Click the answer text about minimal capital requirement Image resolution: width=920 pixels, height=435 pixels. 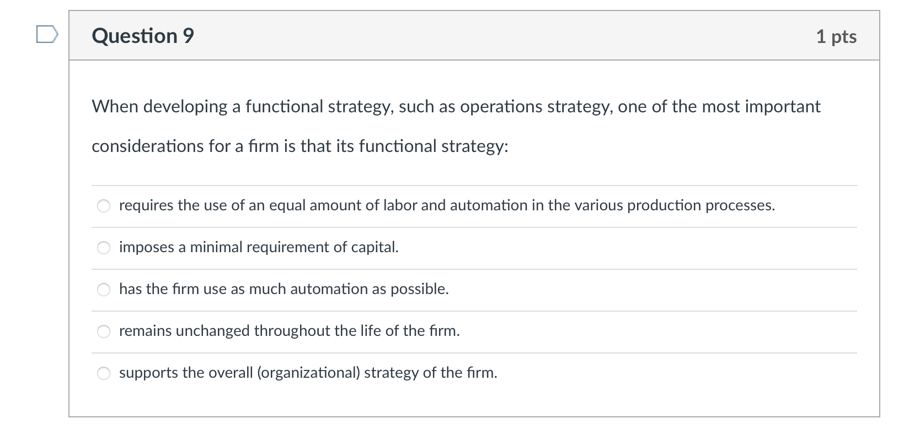click(259, 247)
